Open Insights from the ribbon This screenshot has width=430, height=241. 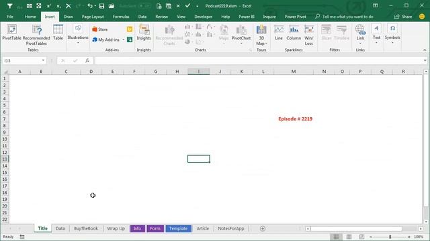point(144,33)
